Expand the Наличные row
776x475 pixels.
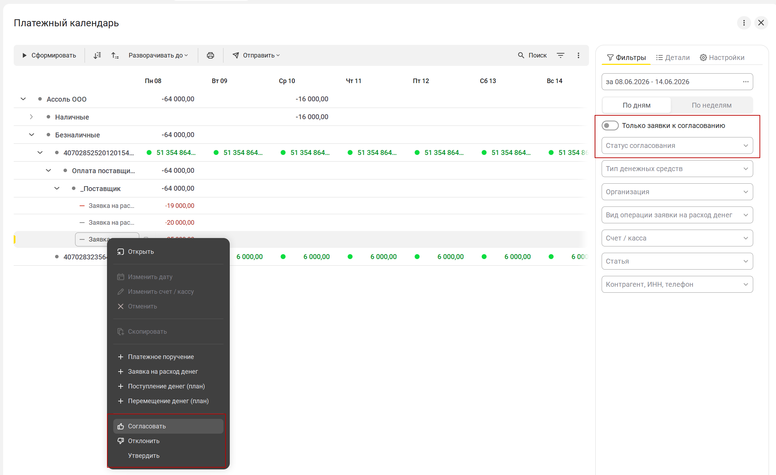point(32,117)
